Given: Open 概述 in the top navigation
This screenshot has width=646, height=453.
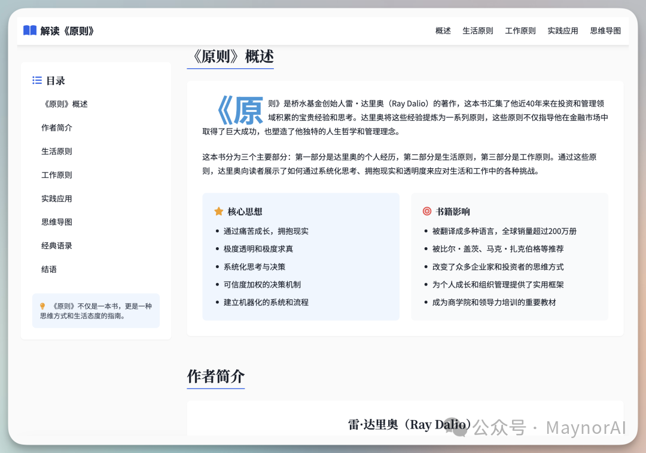Looking at the screenshot, I should click(443, 31).
